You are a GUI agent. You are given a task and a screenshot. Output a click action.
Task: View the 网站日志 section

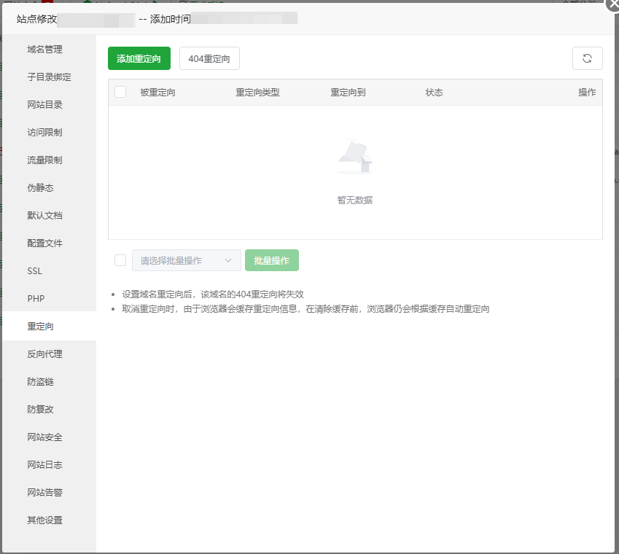[44, 464]
